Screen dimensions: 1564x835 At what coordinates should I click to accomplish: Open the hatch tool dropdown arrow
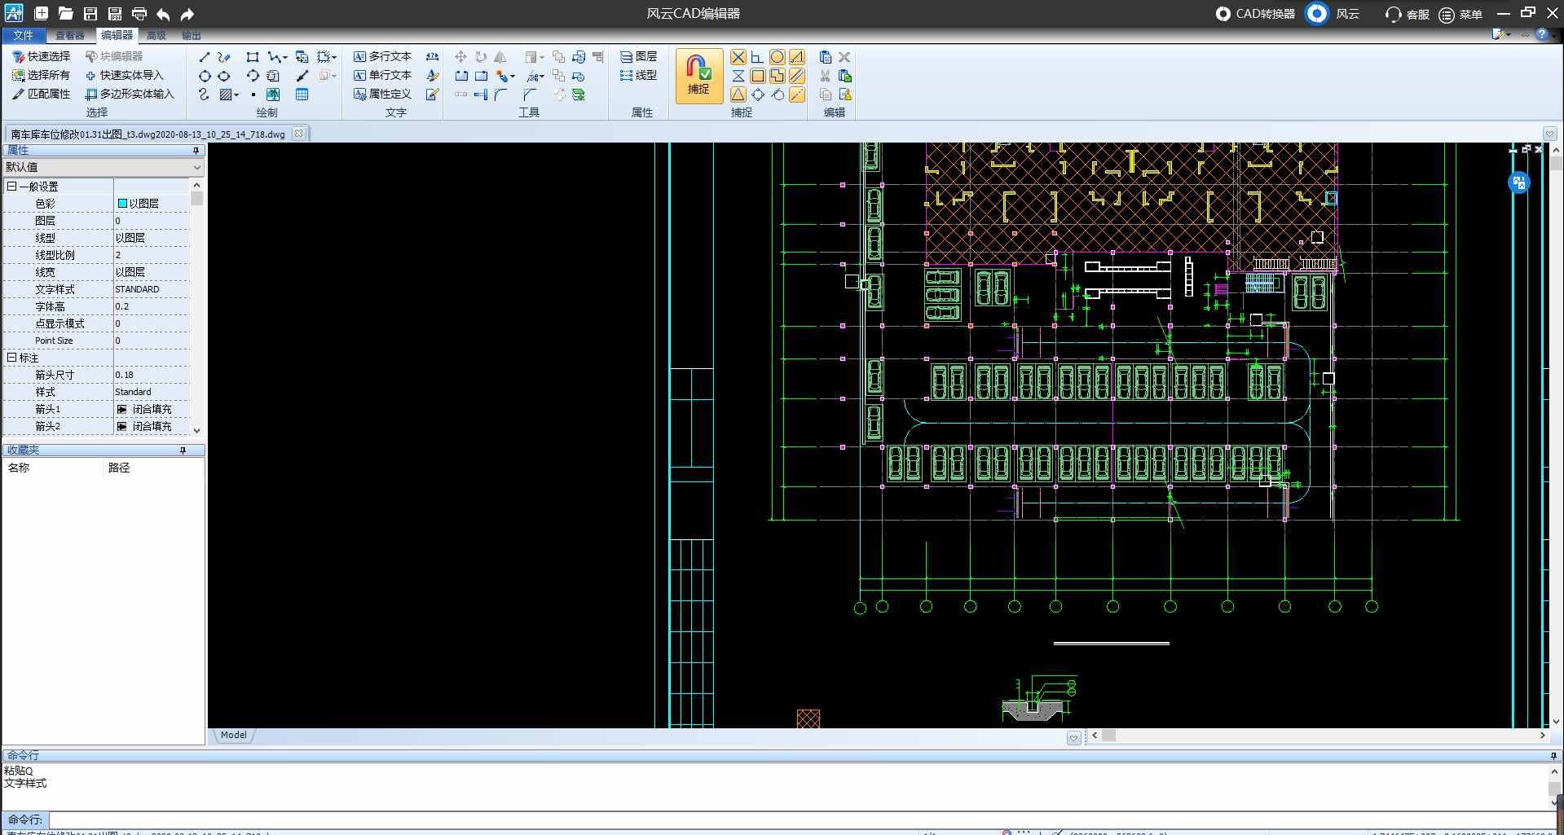click(x=236, y=94)
